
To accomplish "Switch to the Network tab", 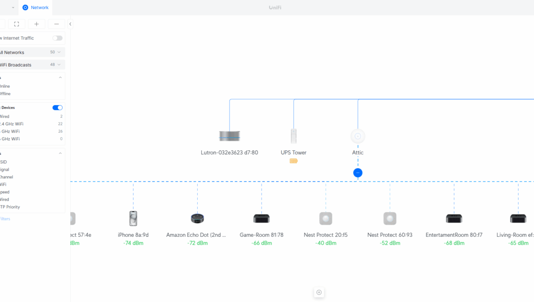I will click(36, 8).
